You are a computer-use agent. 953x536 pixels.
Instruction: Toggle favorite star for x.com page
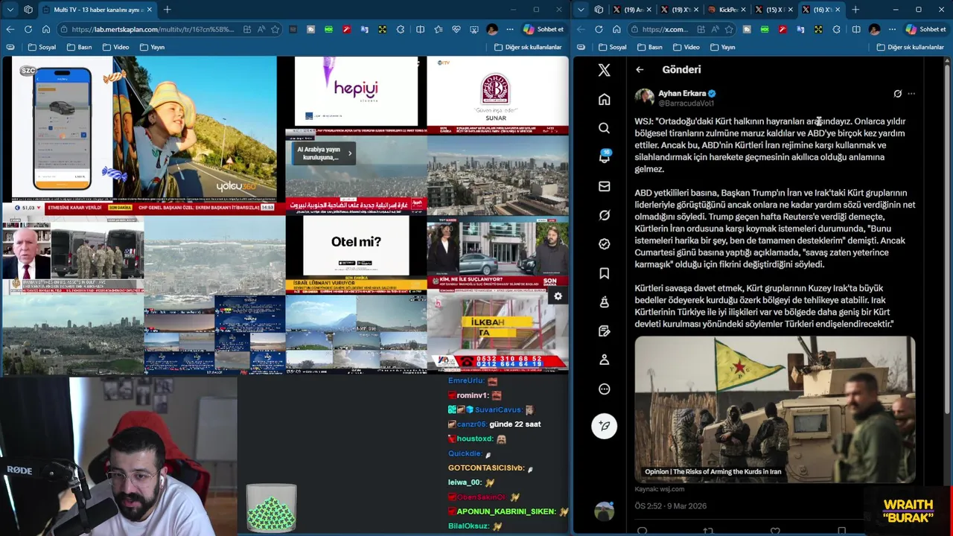tap(728, 30)
